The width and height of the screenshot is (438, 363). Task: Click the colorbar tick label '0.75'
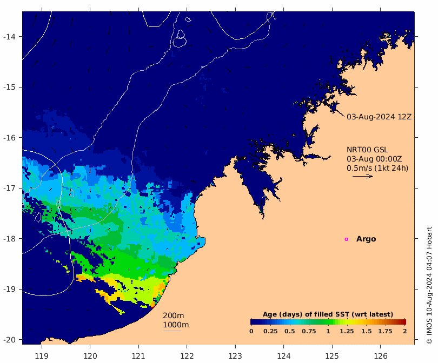[309, 331]
